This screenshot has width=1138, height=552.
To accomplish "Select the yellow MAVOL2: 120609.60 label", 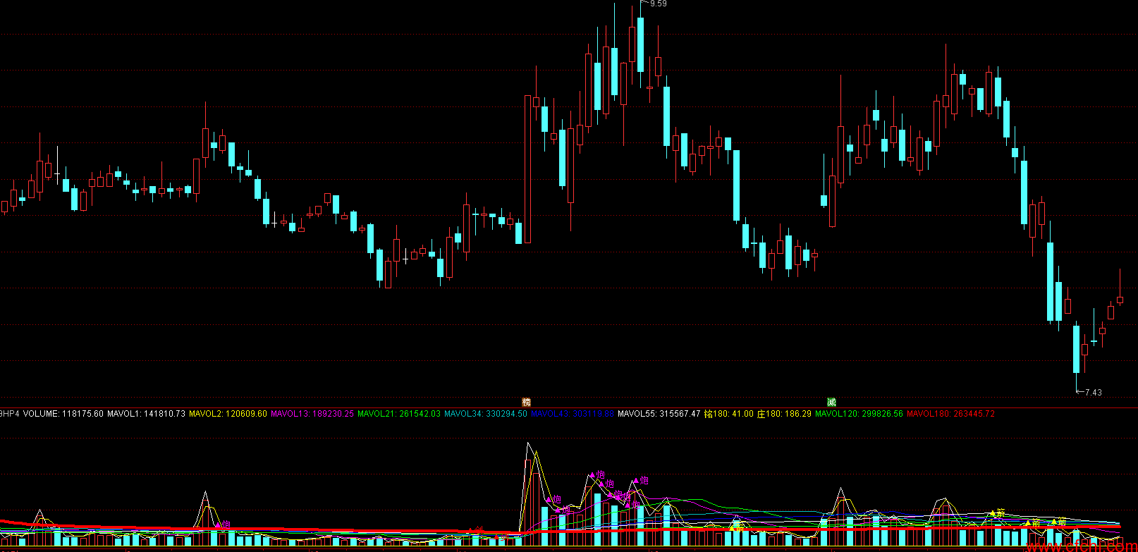I will click(x=228, y=414).
